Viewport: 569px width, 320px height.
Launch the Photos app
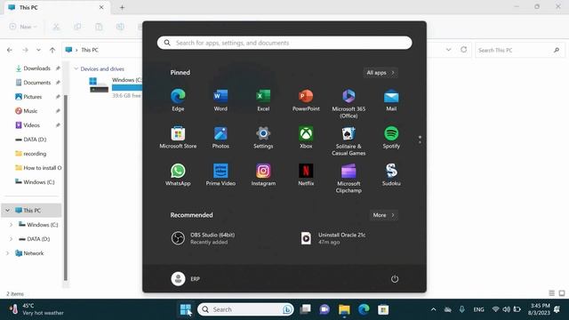click(x=220, y=138)
